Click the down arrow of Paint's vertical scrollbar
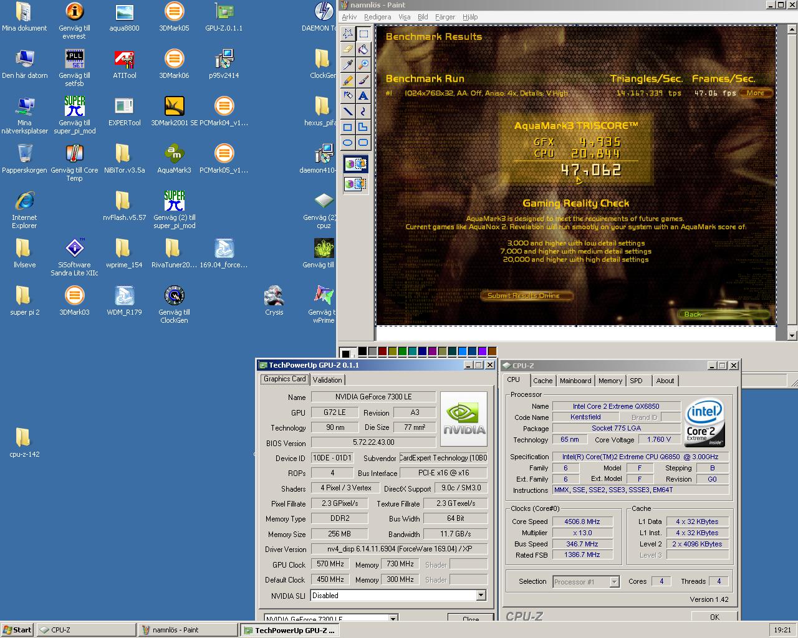Image resolution: width=798 pixels, height=638 pixels. coord(792,335)
